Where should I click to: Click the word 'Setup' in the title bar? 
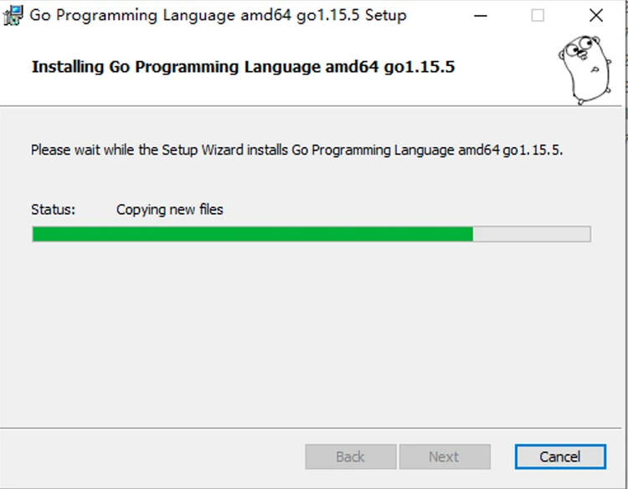point(386,16)
